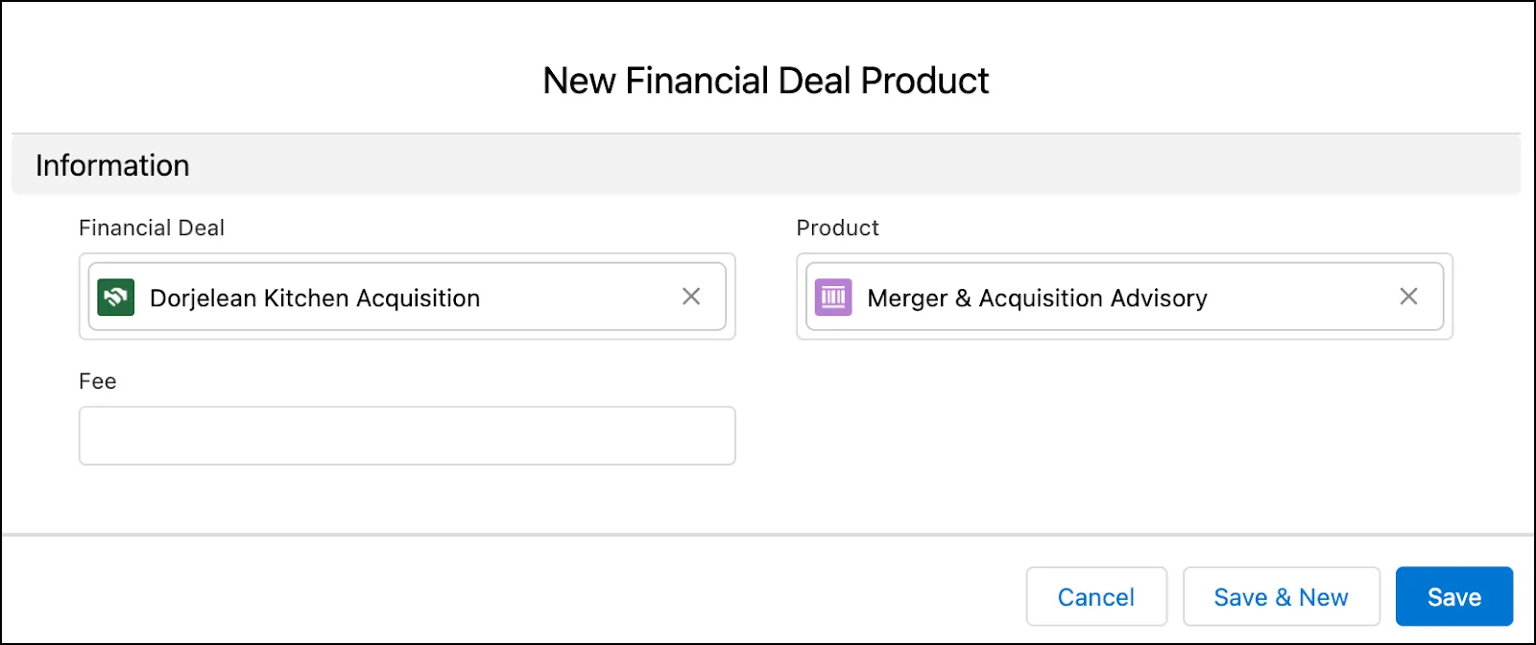Screen dimensions: 1536x645
Task: Choose the Save & New button
Action: coord(1282,597)
